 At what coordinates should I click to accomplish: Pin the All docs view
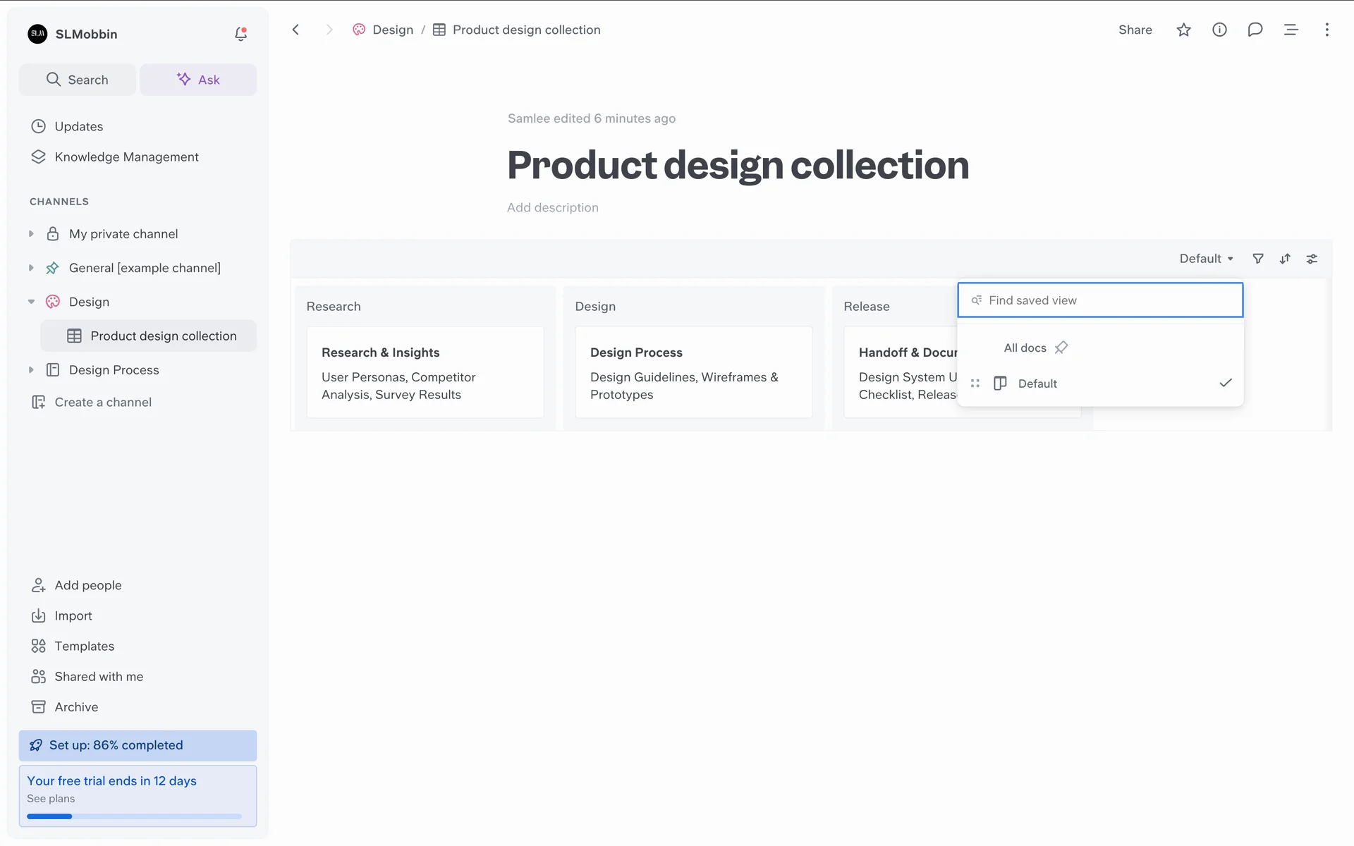tap(1061, 348)
